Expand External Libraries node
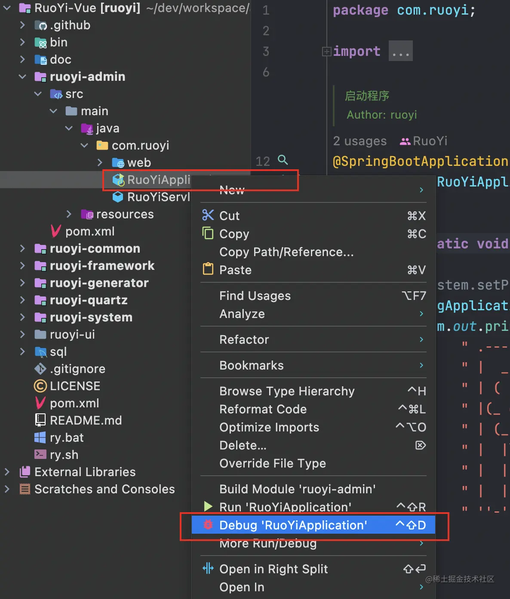Image resolution: width=510 pixels, height=599 pixels. pyautogui.click(x=7, y=472)
